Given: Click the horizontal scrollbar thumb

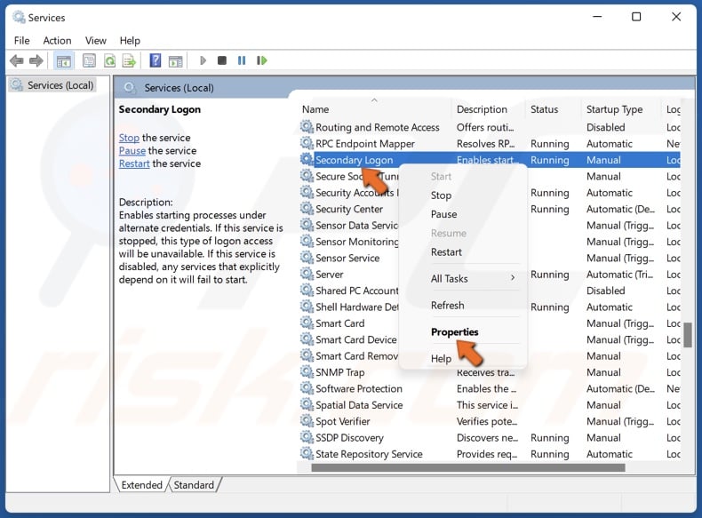Looking at the screenshot, I should tap(468, 468).
